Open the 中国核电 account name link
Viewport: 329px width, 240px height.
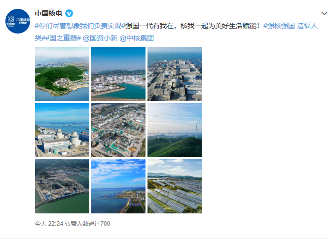[48, 14]
